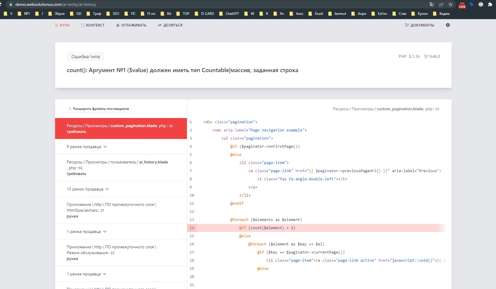Open the №1 bookmark folder

pos(24,14)
